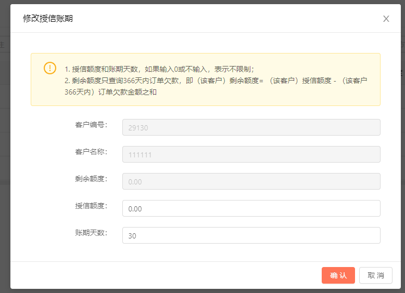Click the dialog title 修改授信账期
The height and width of the screenshot is (293, 405).
pos(48,19)
